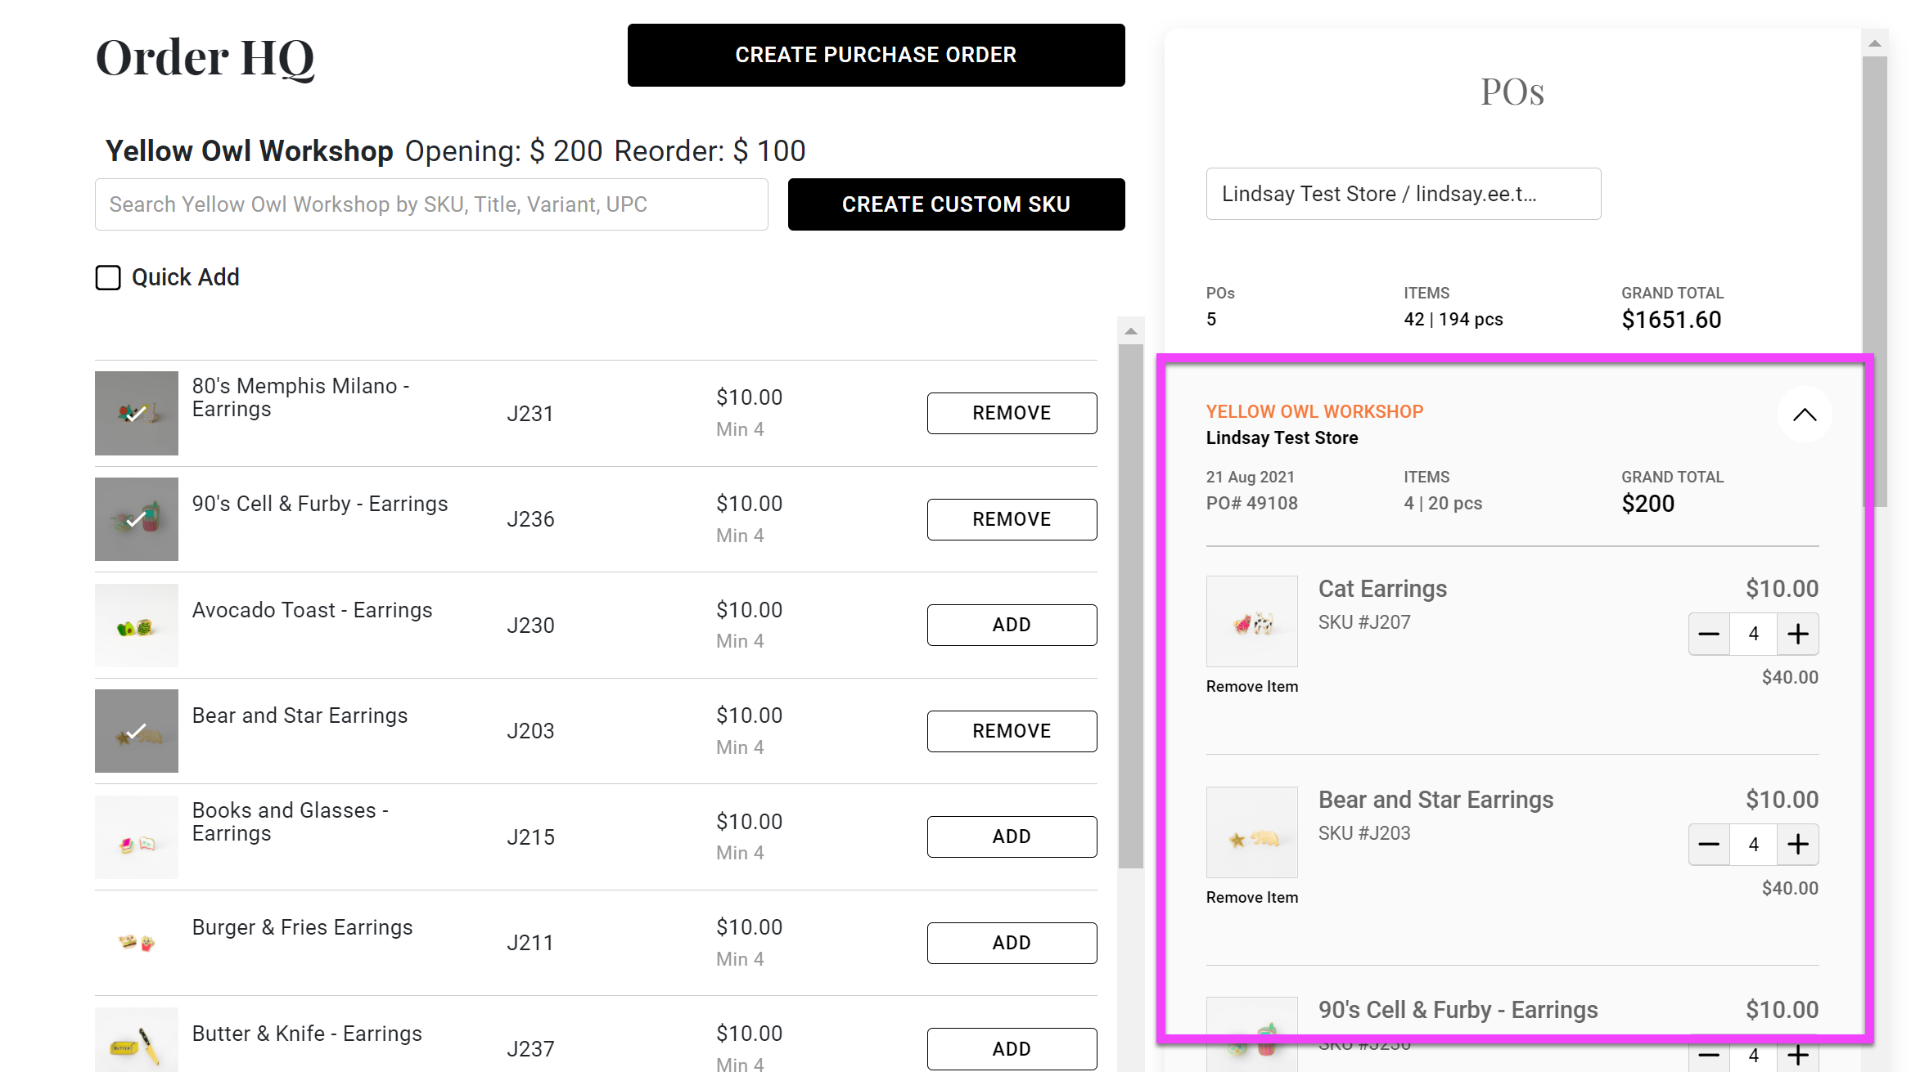Click Create Custom SKU button
Screen dimensions: 1929x1072
tap(956, 204)
